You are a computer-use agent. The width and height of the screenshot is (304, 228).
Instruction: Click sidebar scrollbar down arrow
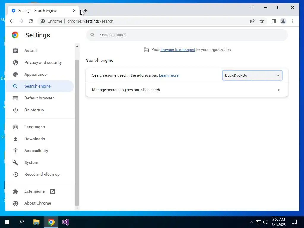(77, 208)
